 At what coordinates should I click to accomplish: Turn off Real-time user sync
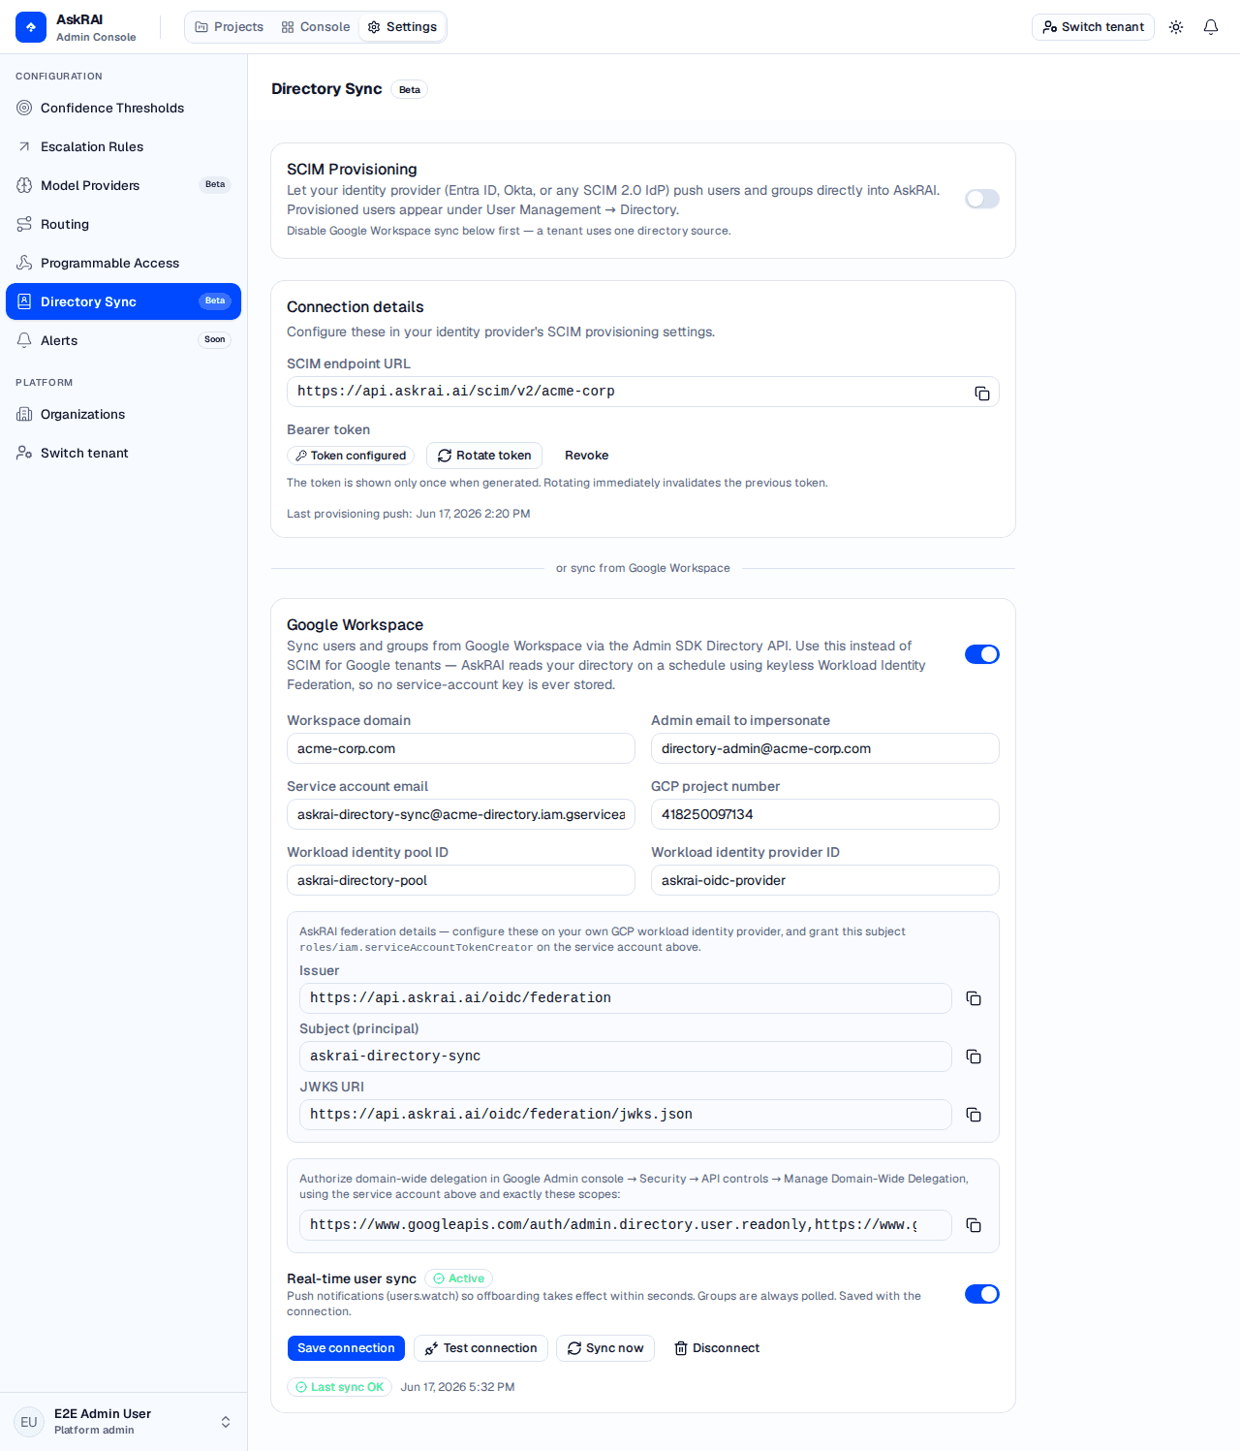click(x=982, y=1294)
